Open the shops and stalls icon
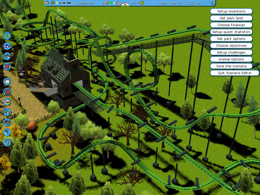Screen dimensions: 260x195 (x=7, y=102)
